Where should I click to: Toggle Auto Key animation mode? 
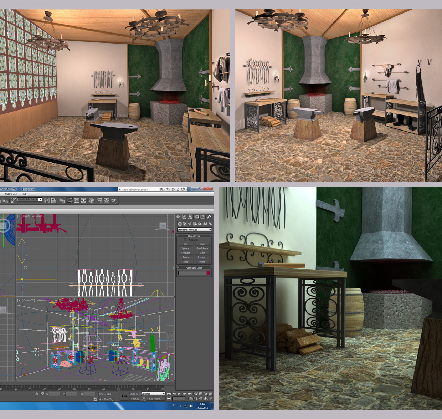tap(135, 394)
